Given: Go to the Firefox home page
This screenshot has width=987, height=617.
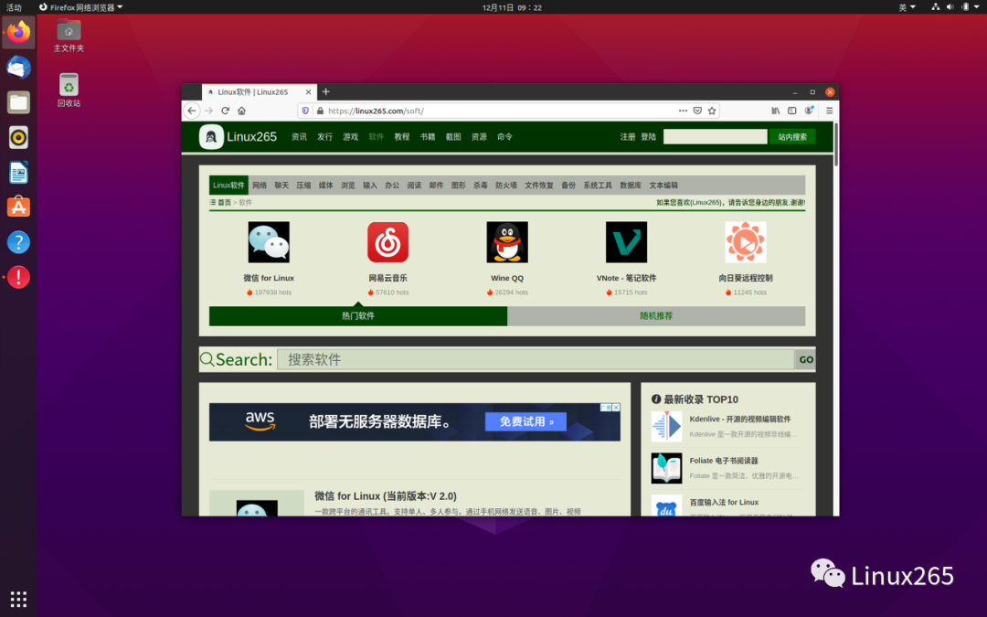Looking at the screenshot, I should coord(241,111).
